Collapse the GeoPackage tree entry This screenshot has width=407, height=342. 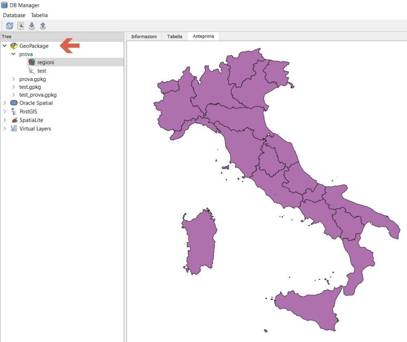4,46
